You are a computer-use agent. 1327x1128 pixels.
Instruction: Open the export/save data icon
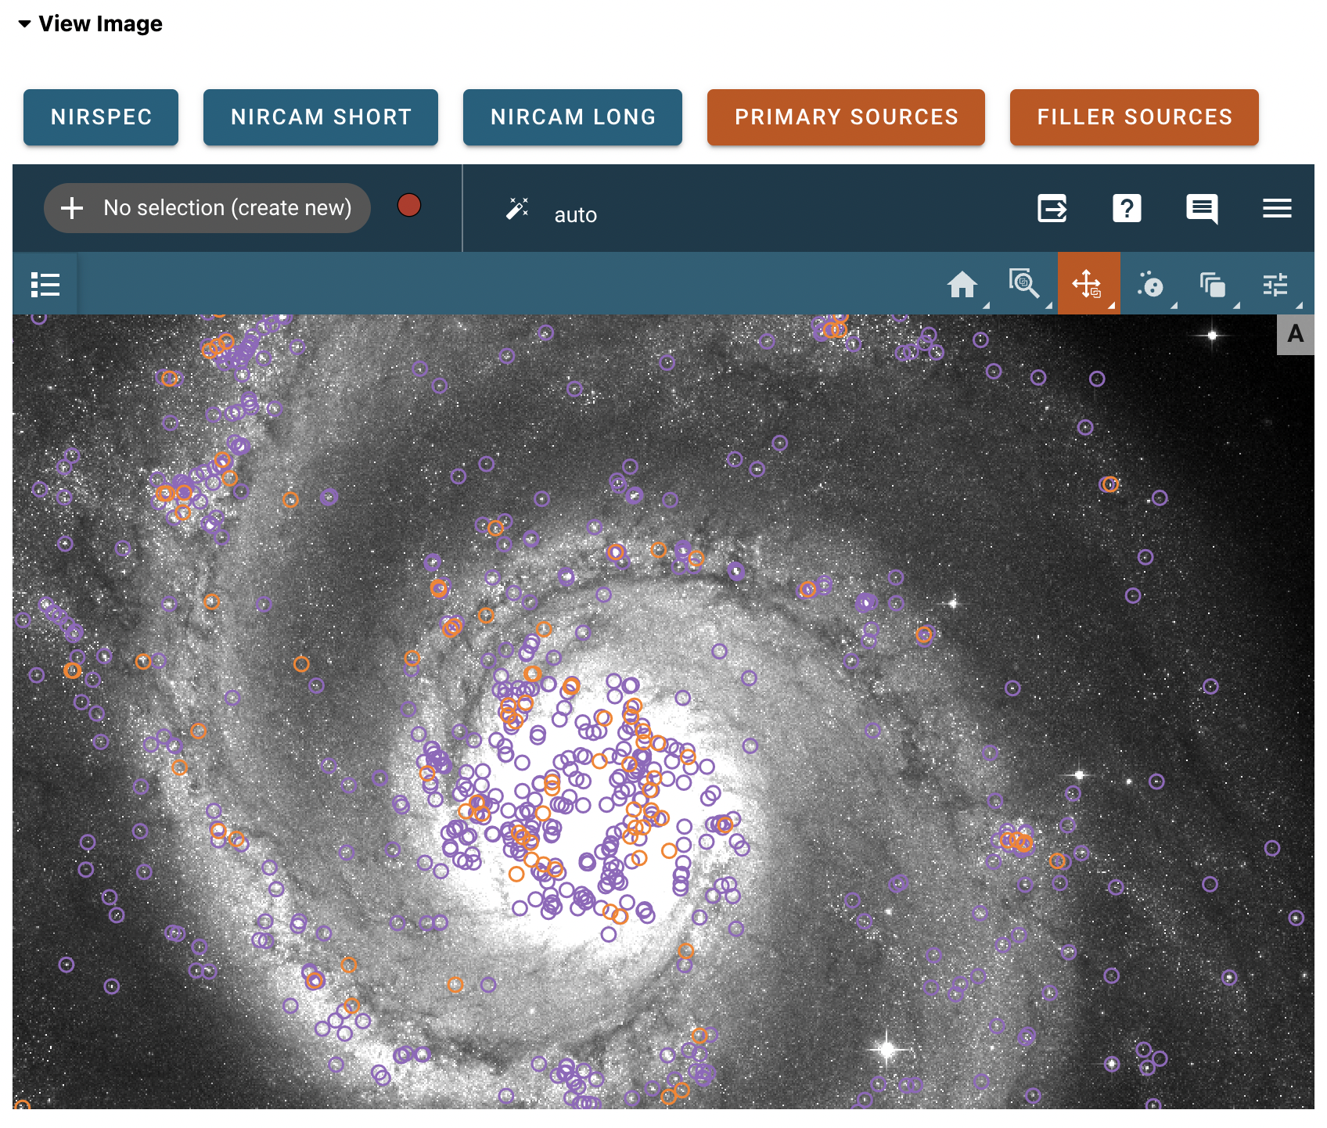pos(1052,208)
